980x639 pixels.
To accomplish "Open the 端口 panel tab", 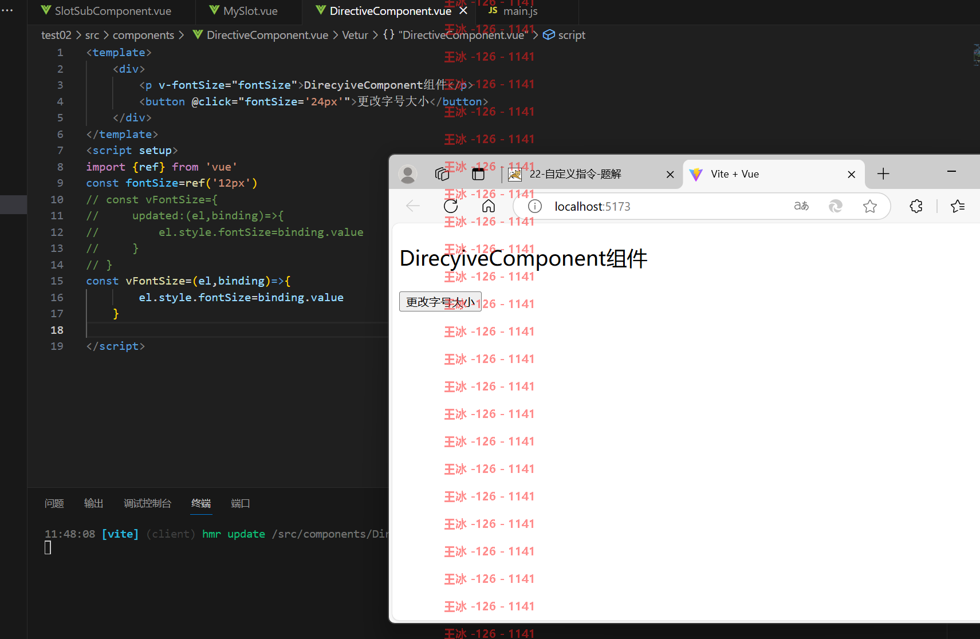I will [x=241, y=503].
